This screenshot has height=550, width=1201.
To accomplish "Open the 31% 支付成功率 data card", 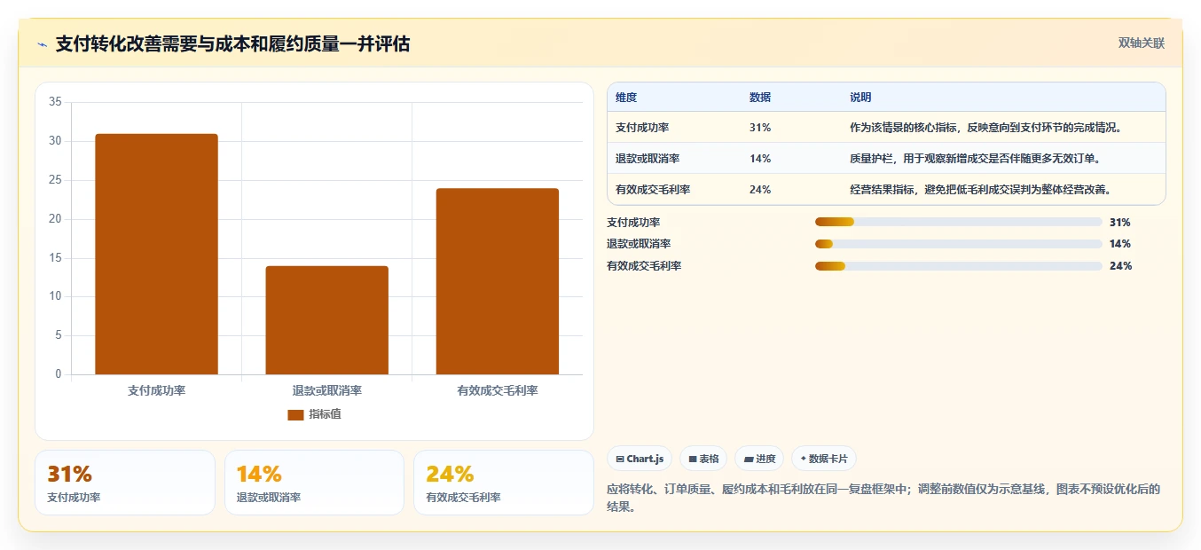I will pyautogui.click(x=125, y=483).
